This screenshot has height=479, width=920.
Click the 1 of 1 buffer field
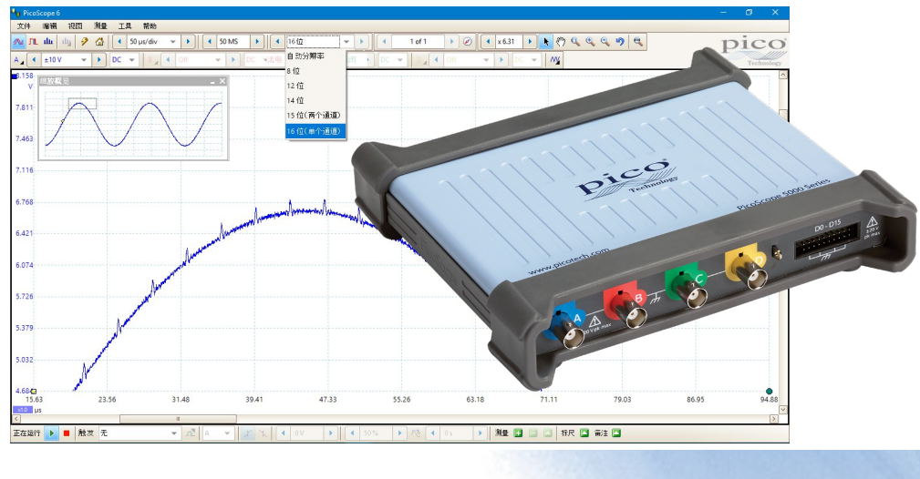pos(419,42)
